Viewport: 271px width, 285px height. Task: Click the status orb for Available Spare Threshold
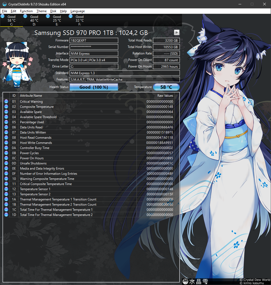[6, 117]
